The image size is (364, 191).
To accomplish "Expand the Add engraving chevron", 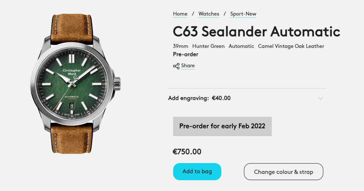I will point(321,98).
